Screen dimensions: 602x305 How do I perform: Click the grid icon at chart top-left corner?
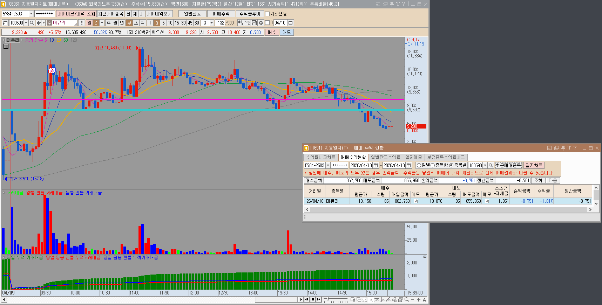point(6,46)
